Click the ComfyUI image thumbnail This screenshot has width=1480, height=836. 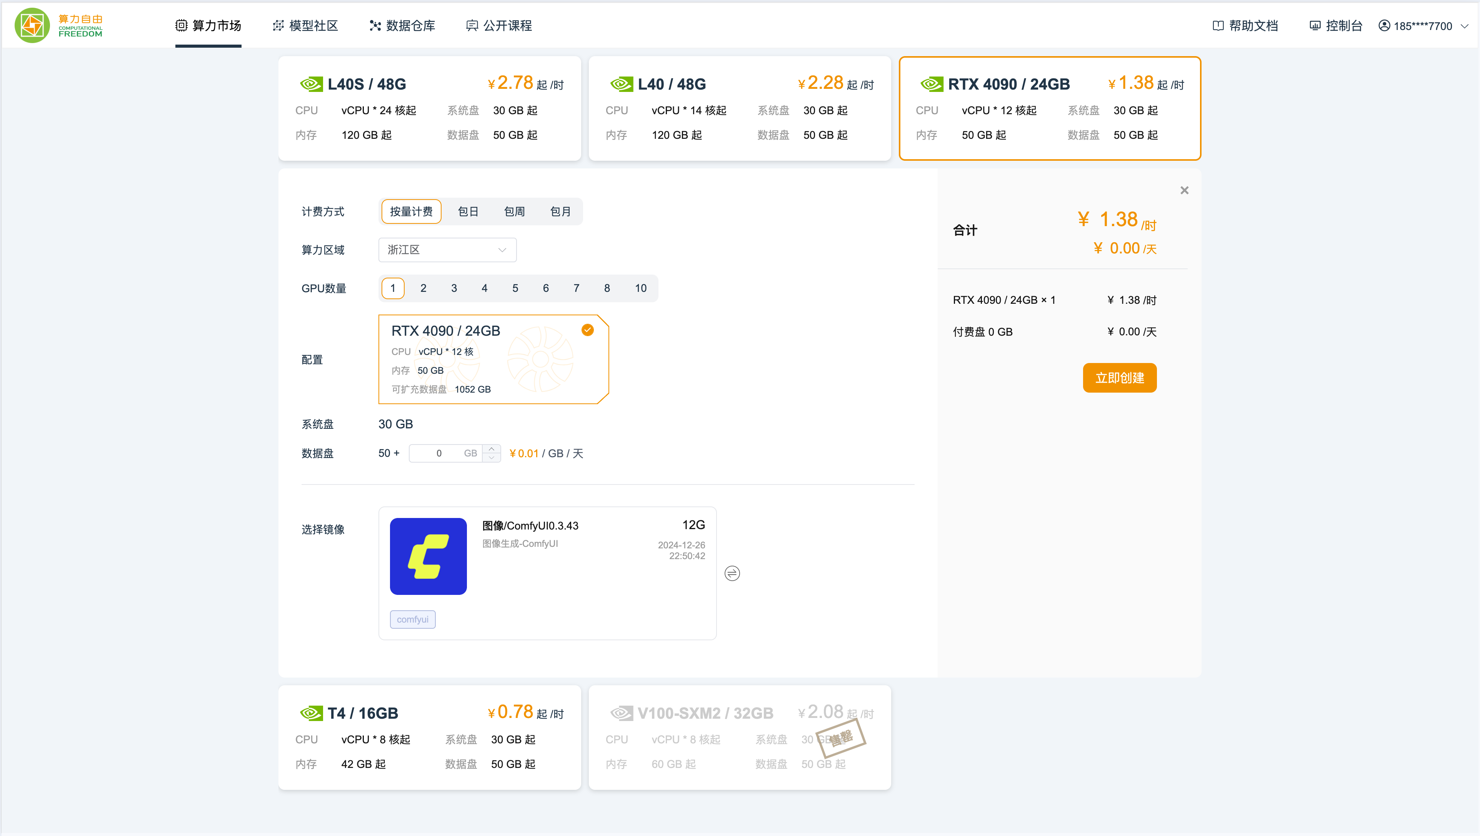click(x=428, y=556)
